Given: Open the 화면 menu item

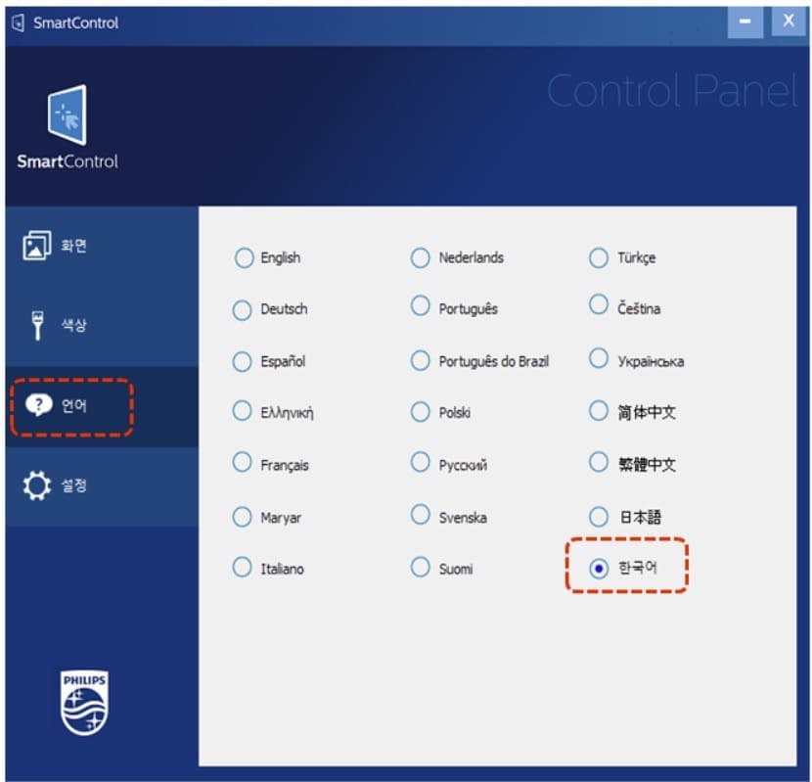Looking at the screenshot, I should [102, 247].
